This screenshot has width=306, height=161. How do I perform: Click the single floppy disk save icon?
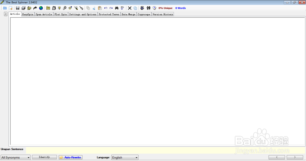(x=17, y=8)
